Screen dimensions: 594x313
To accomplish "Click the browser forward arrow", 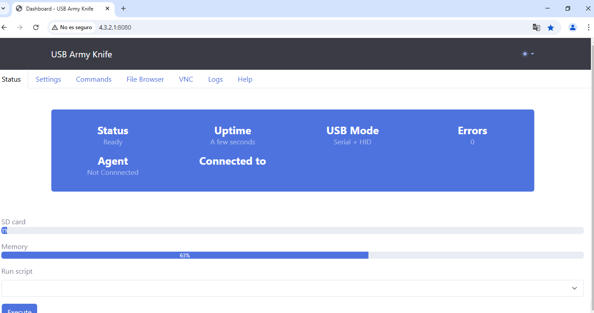I will click(x=20, y=27).
